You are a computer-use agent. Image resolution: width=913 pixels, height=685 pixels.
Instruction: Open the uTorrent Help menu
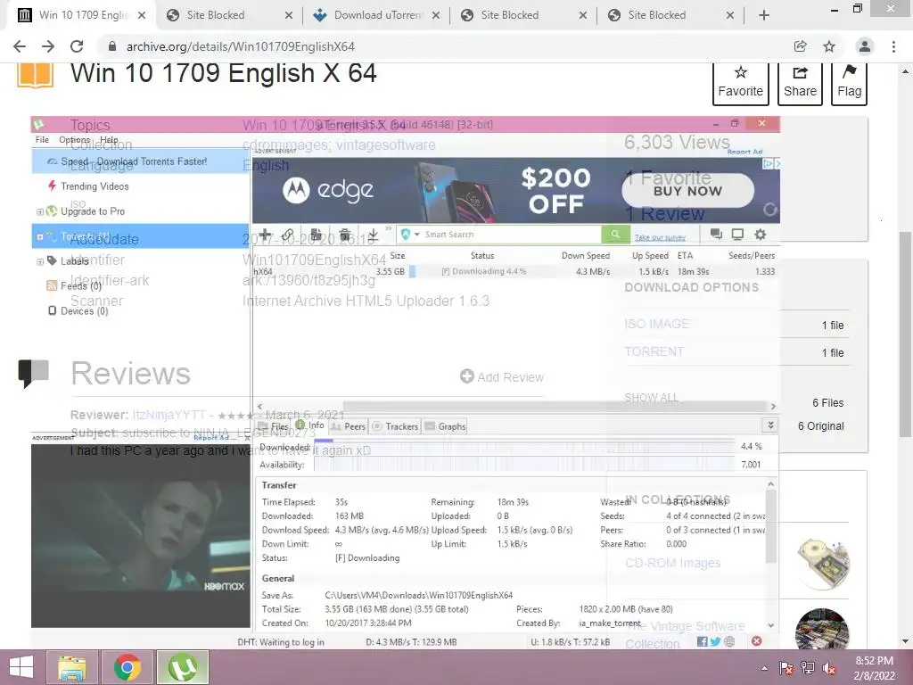(109, 140)
